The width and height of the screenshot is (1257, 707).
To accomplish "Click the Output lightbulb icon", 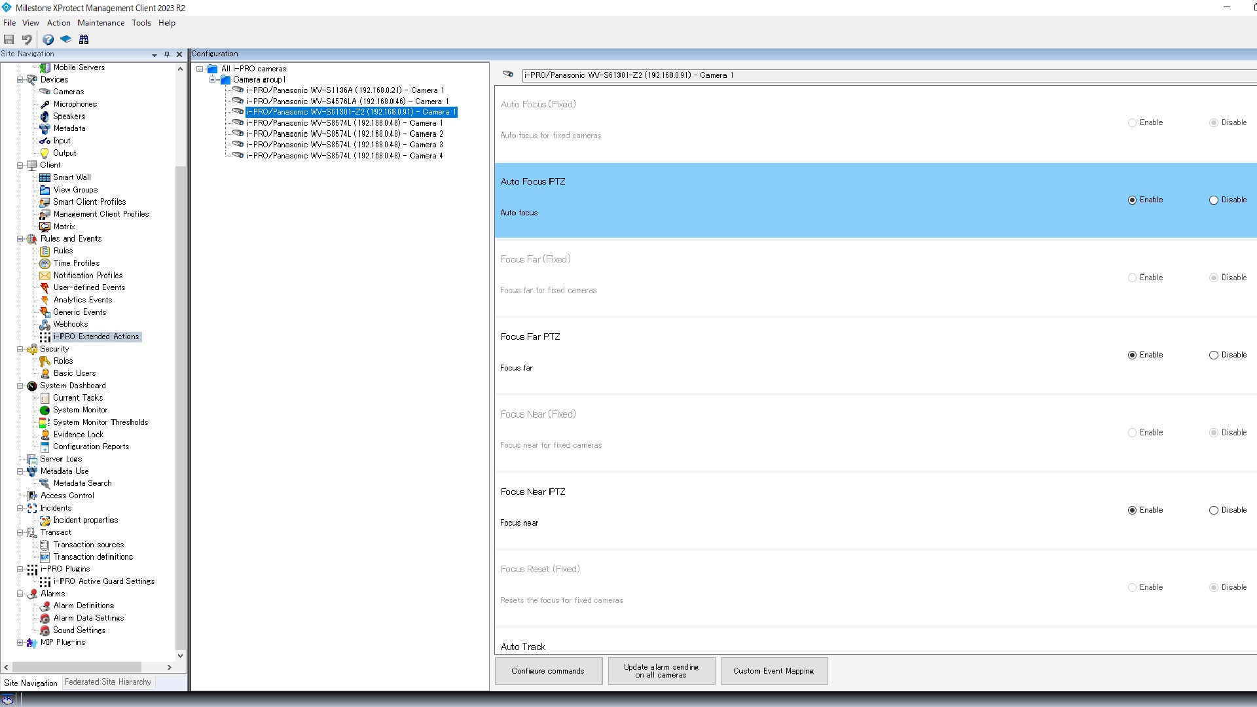I will (45, 153).
